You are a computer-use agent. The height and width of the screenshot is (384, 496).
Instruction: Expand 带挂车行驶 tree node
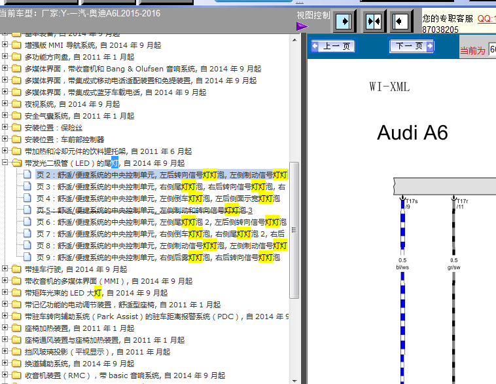(5, 269)
